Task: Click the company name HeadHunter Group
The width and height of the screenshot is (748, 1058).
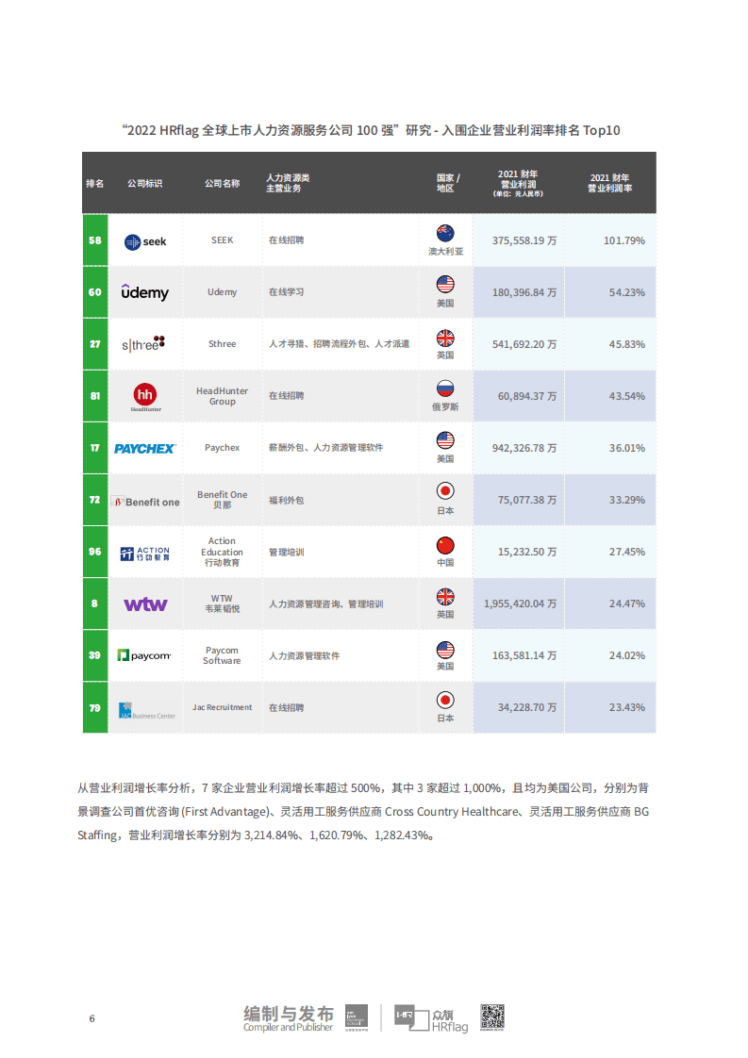Action: [222, 396]
